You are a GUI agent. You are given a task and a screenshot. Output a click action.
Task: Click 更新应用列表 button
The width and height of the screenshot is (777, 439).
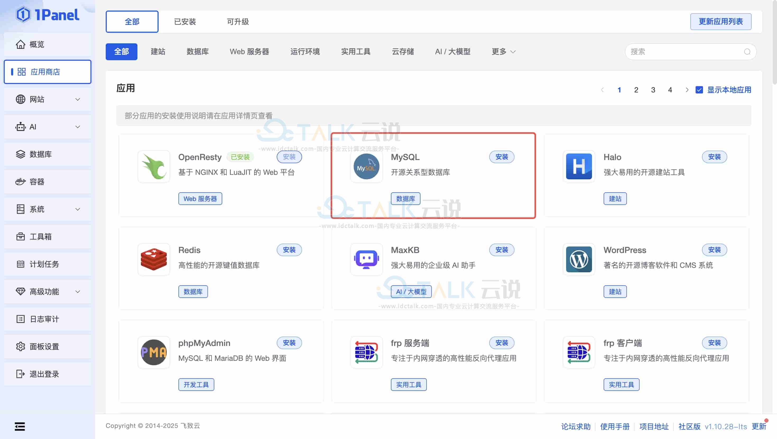tap(721, 22)
